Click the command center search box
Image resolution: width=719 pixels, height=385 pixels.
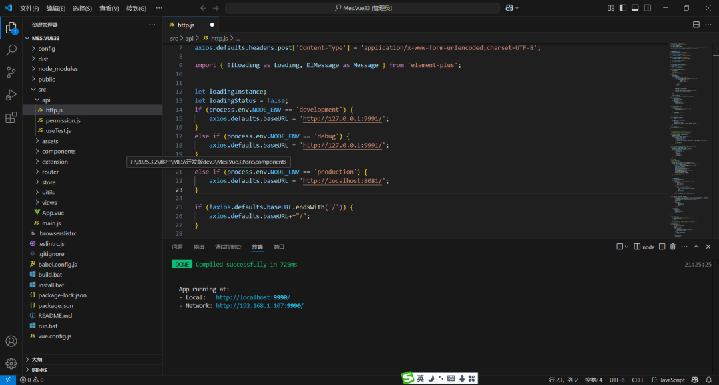[x=362, y=8]
